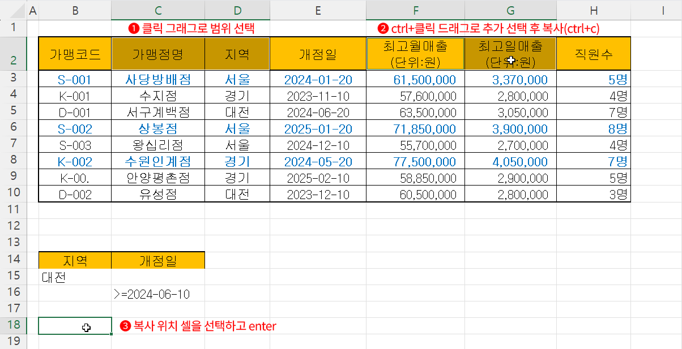
Task: Click the 수원인계점 cell
Action: pos(158,161)
